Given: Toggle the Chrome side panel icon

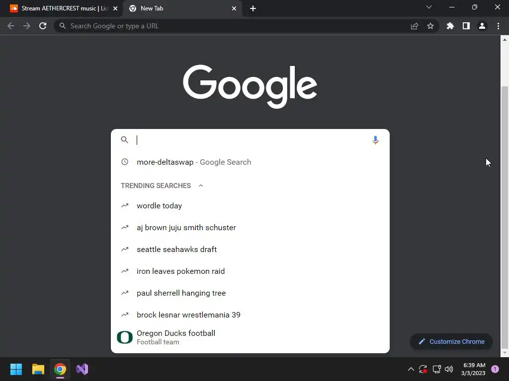Looking at the screenshot, I should (x=466, y=26).
